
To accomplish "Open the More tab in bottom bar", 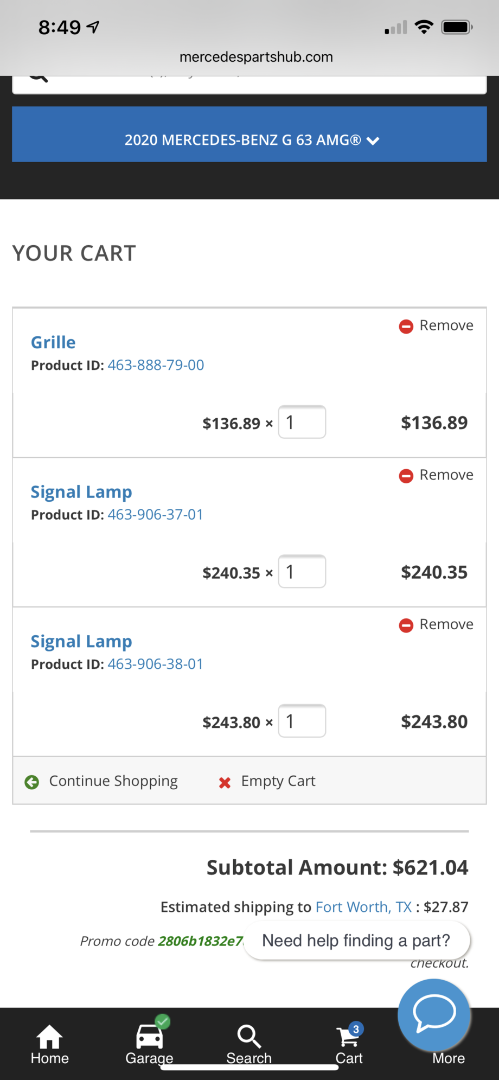I will pyautogui.click(x=449, y=1058).
